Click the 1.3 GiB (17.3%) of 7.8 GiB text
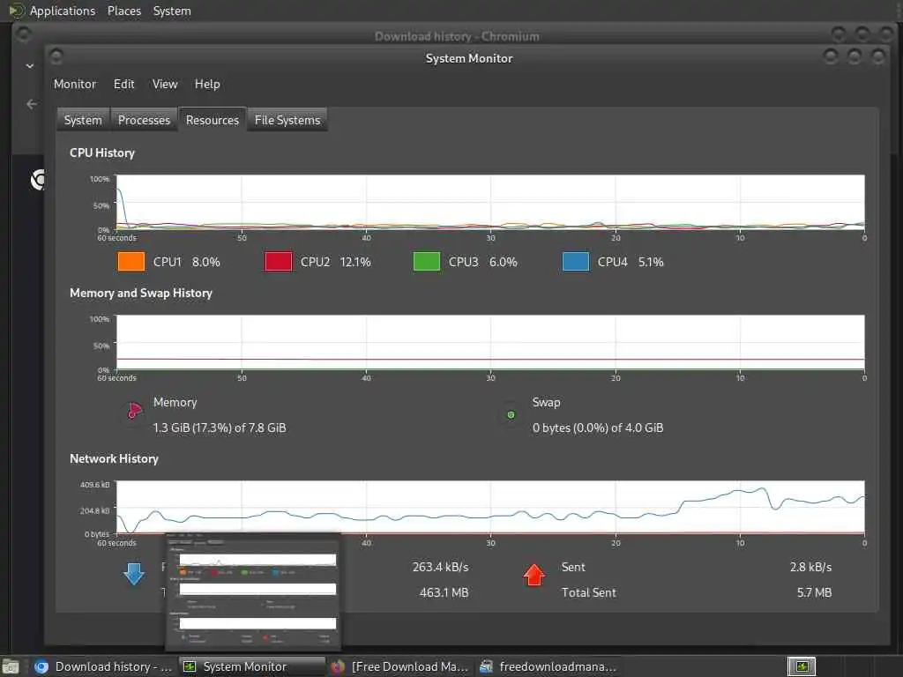Viewport: 903px width, 677px height. [220, 428]
